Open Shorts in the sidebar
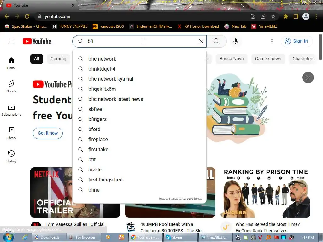Viewport: 323px width, 242px height. 11,86
